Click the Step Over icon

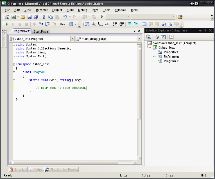click(47, 24)
